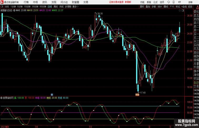Image resolution: width=199 pixels, height=128 pixels.
Task: Click the 2023年9 date axis label
Action: [x=4, y=127]
